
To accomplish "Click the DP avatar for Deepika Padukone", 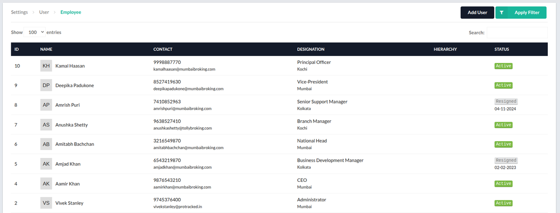I will point(46,86).
